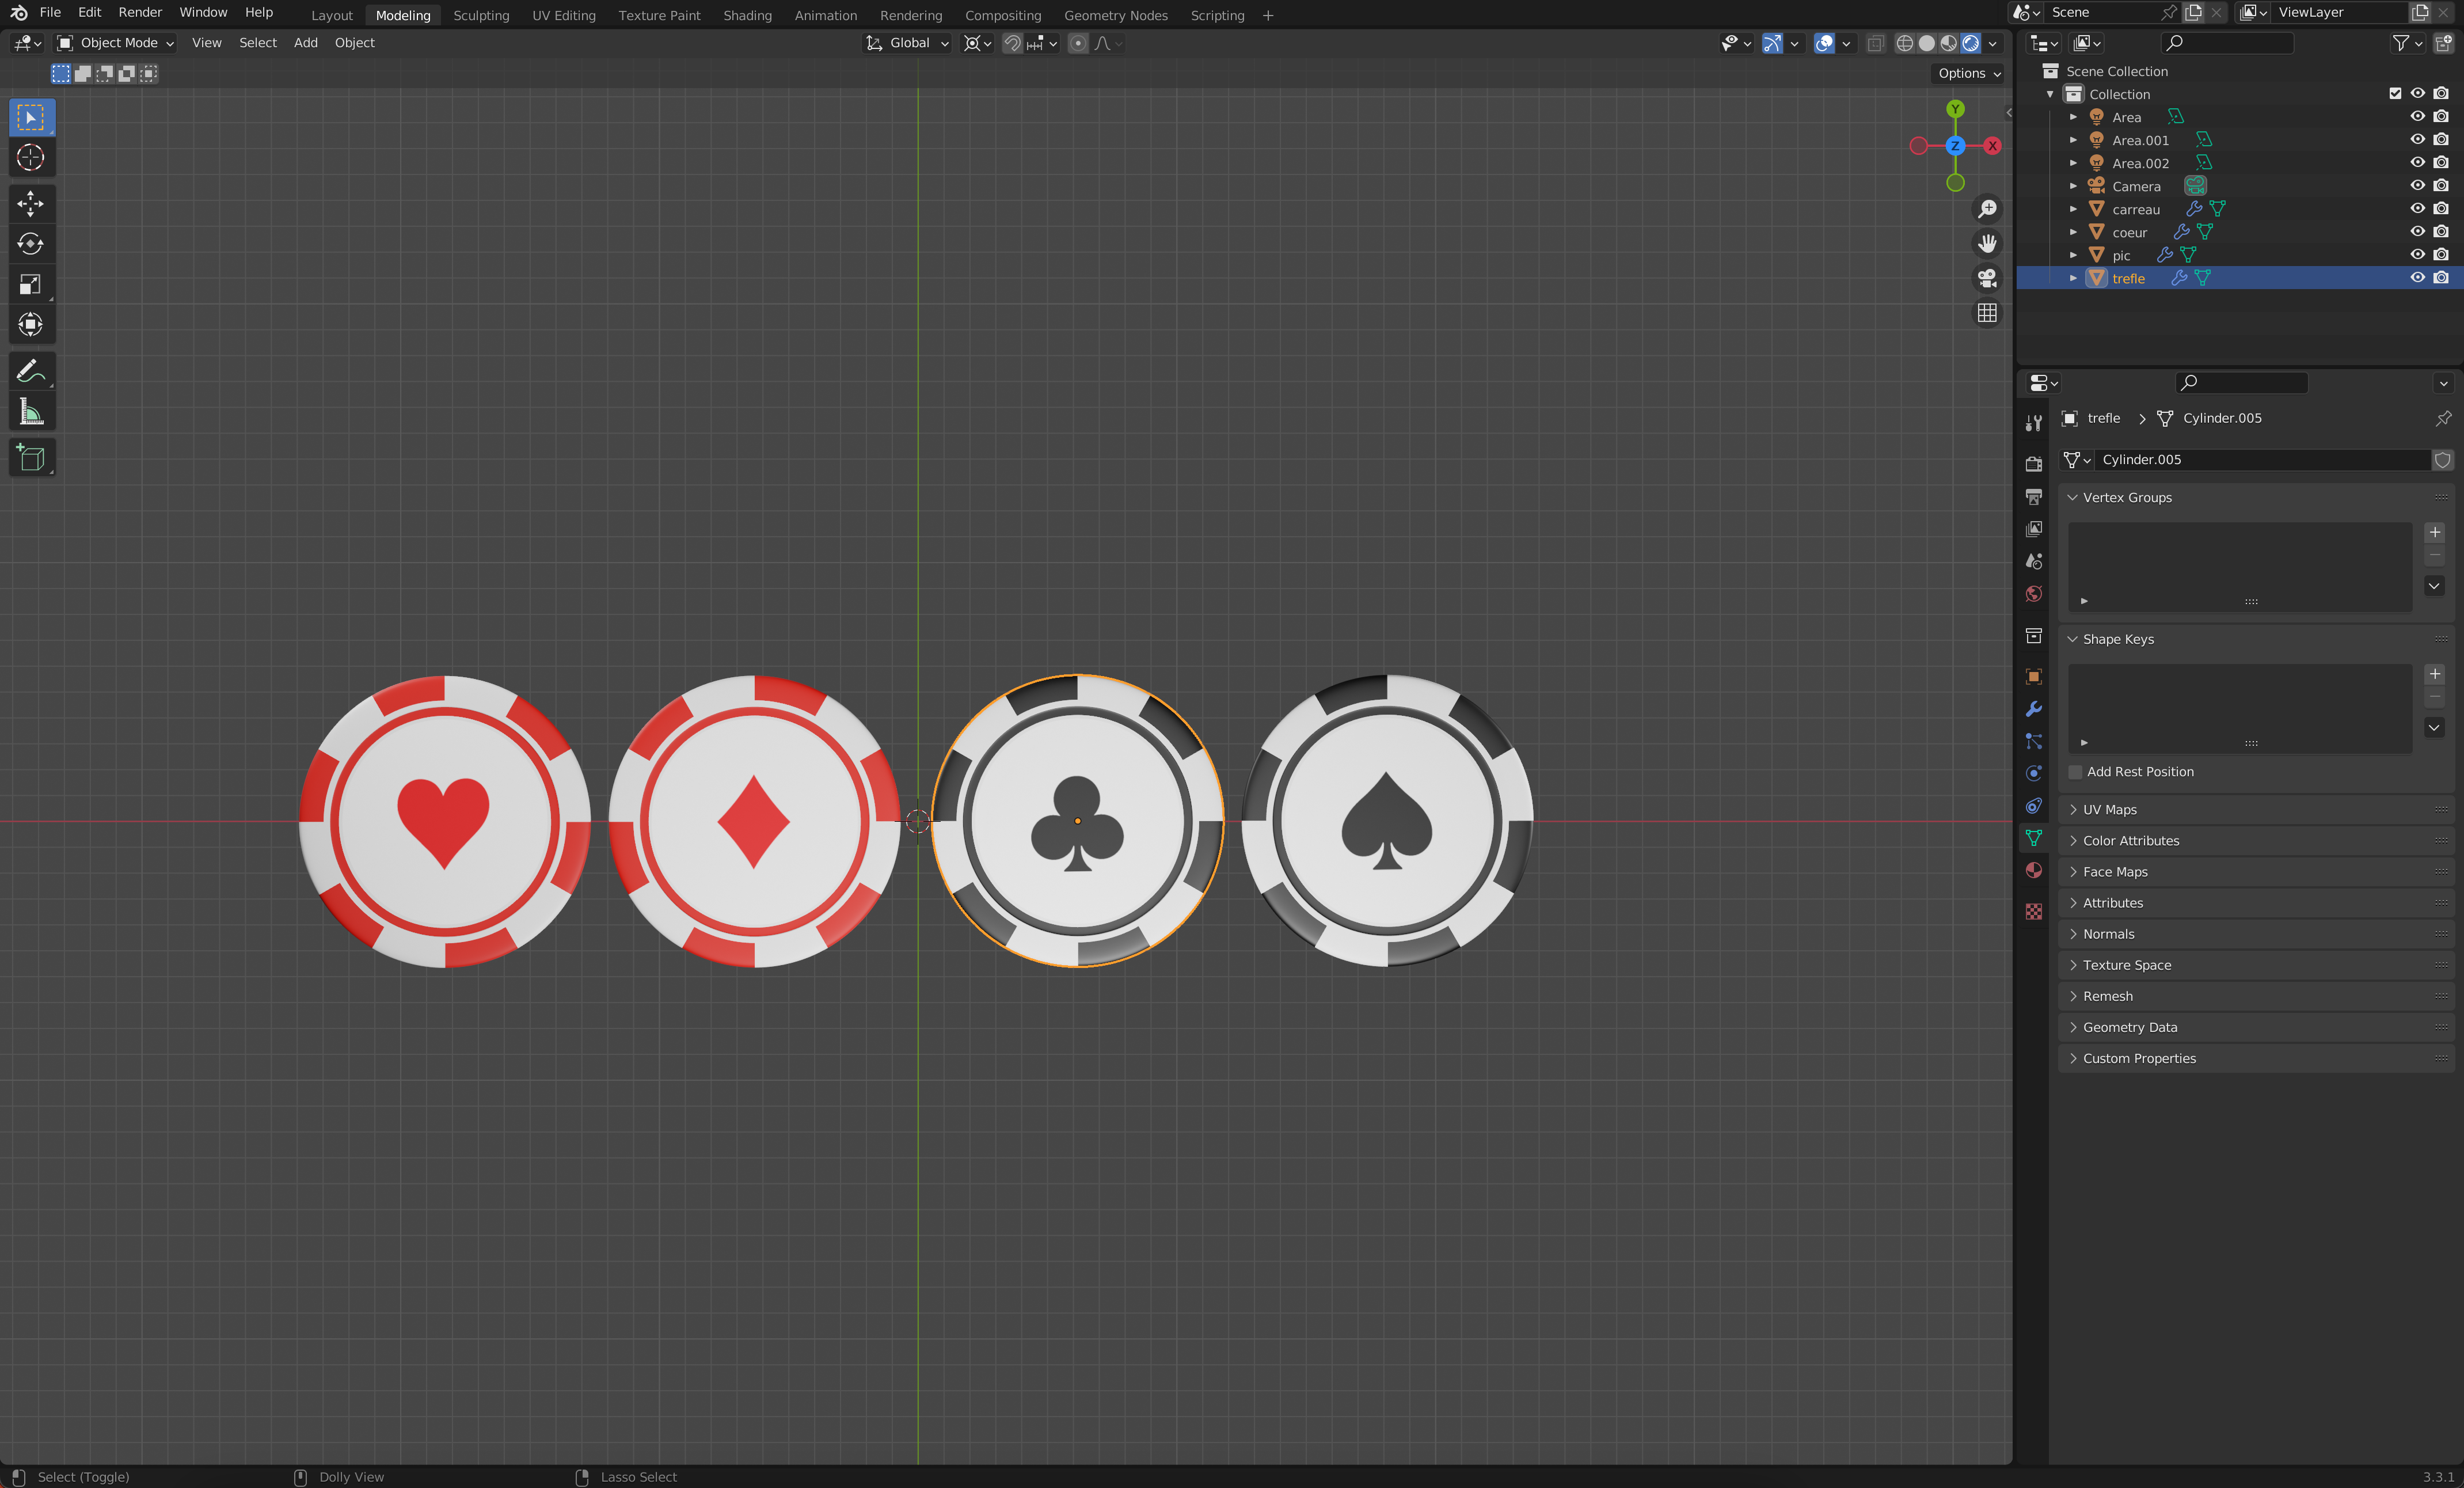The width and height of the screenshot is (2464, 1488).
Task: Open the Physics properties tab
Action: click(2034, 773)
